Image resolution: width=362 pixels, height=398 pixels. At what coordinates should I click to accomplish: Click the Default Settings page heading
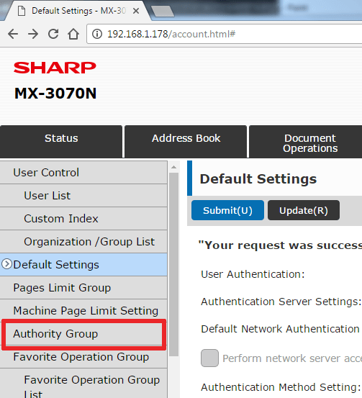coord(258,179)
